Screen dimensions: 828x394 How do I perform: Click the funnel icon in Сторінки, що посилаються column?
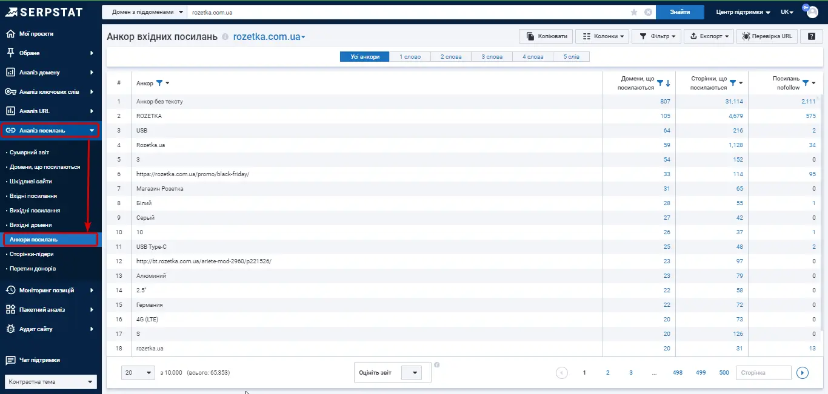tap(733, 83)
